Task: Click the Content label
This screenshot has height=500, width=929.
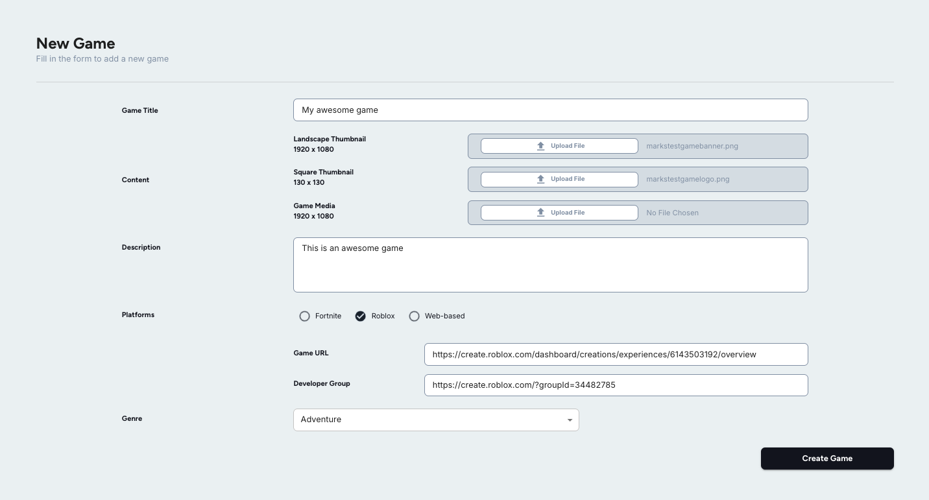Action: click(x=136, y=180)
